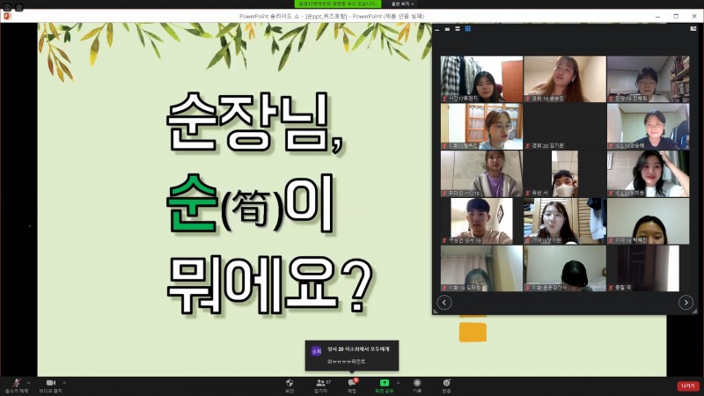The width and height of the screenshot is (704, 396).
Task: Go to next page of video gallery
Action: pyautogui.click(x=686, y=302)
